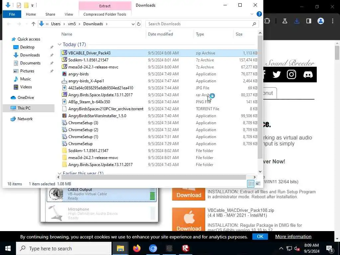Toggle Chrome side panel icon
The image size is (340, 255).
(x=308, y=21)
